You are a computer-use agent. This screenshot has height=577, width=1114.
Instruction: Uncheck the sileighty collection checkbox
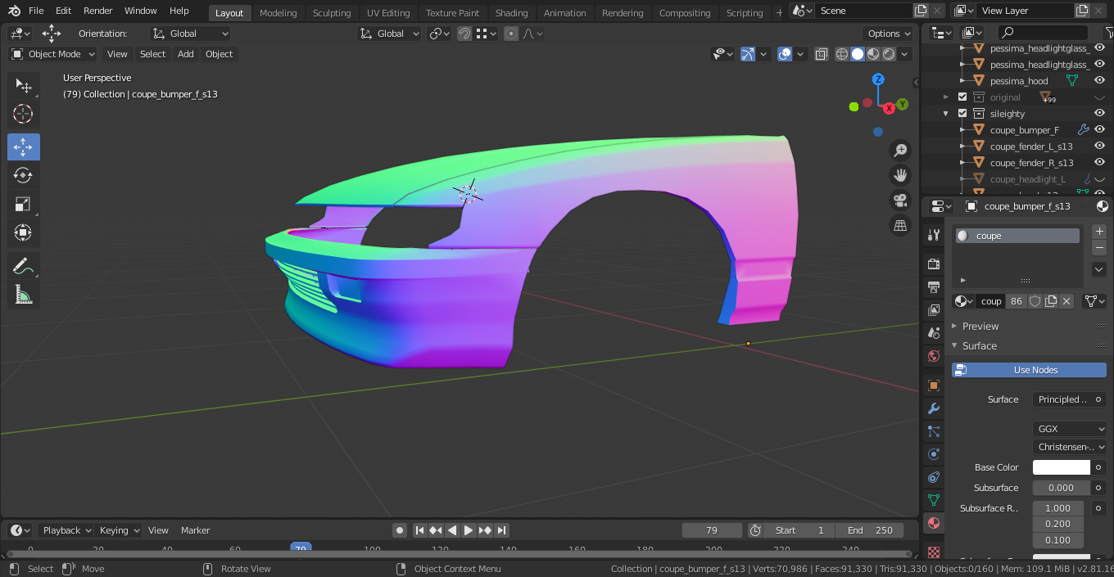click(962, 114)
